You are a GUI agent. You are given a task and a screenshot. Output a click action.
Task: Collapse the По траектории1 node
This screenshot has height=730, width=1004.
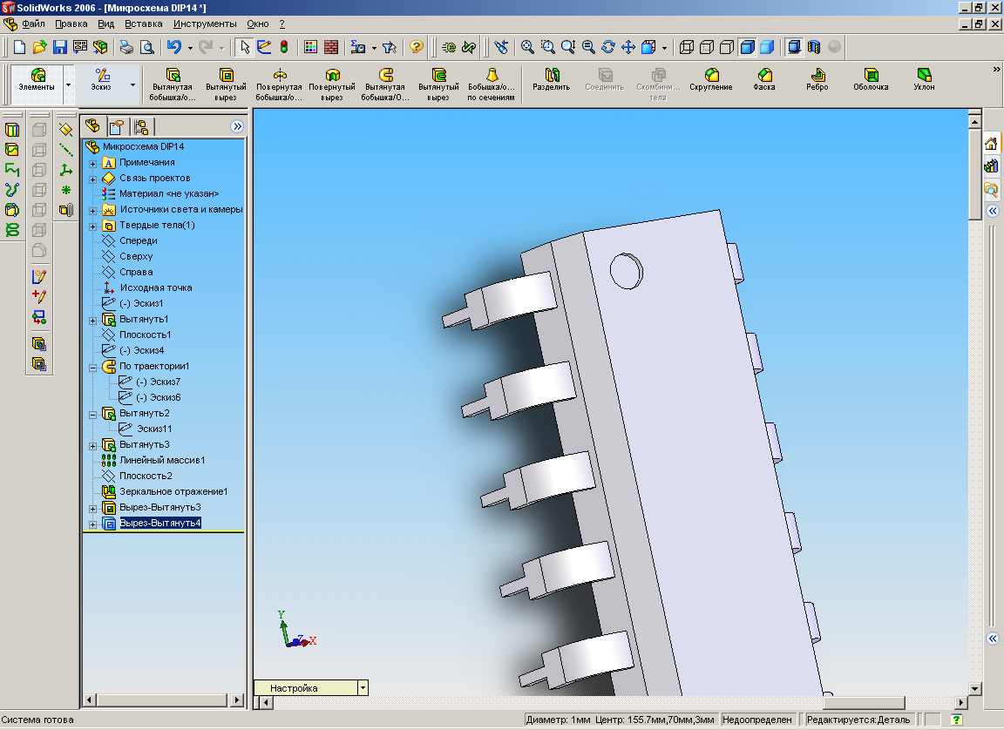tap(93, 368)
